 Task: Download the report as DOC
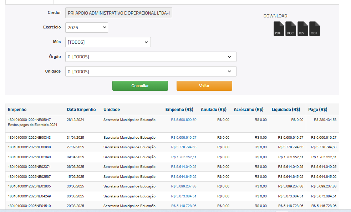291,29
